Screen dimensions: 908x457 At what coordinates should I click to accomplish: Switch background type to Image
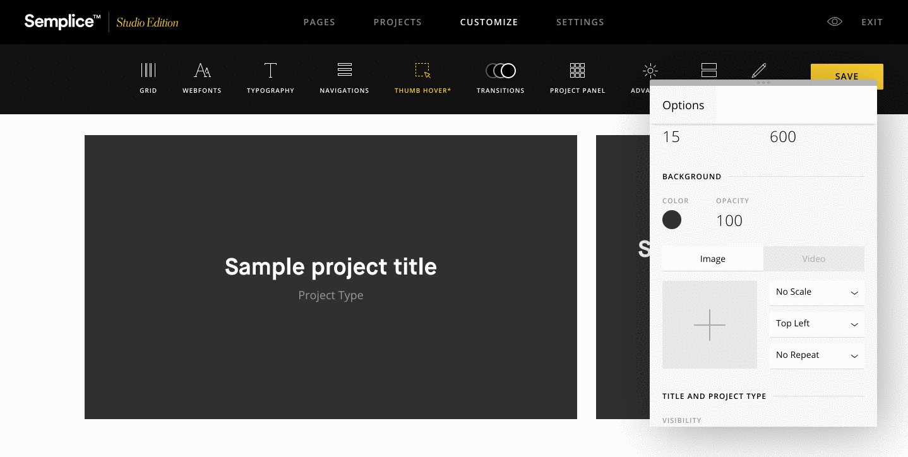pyautogui.click(x=712, y=259)
